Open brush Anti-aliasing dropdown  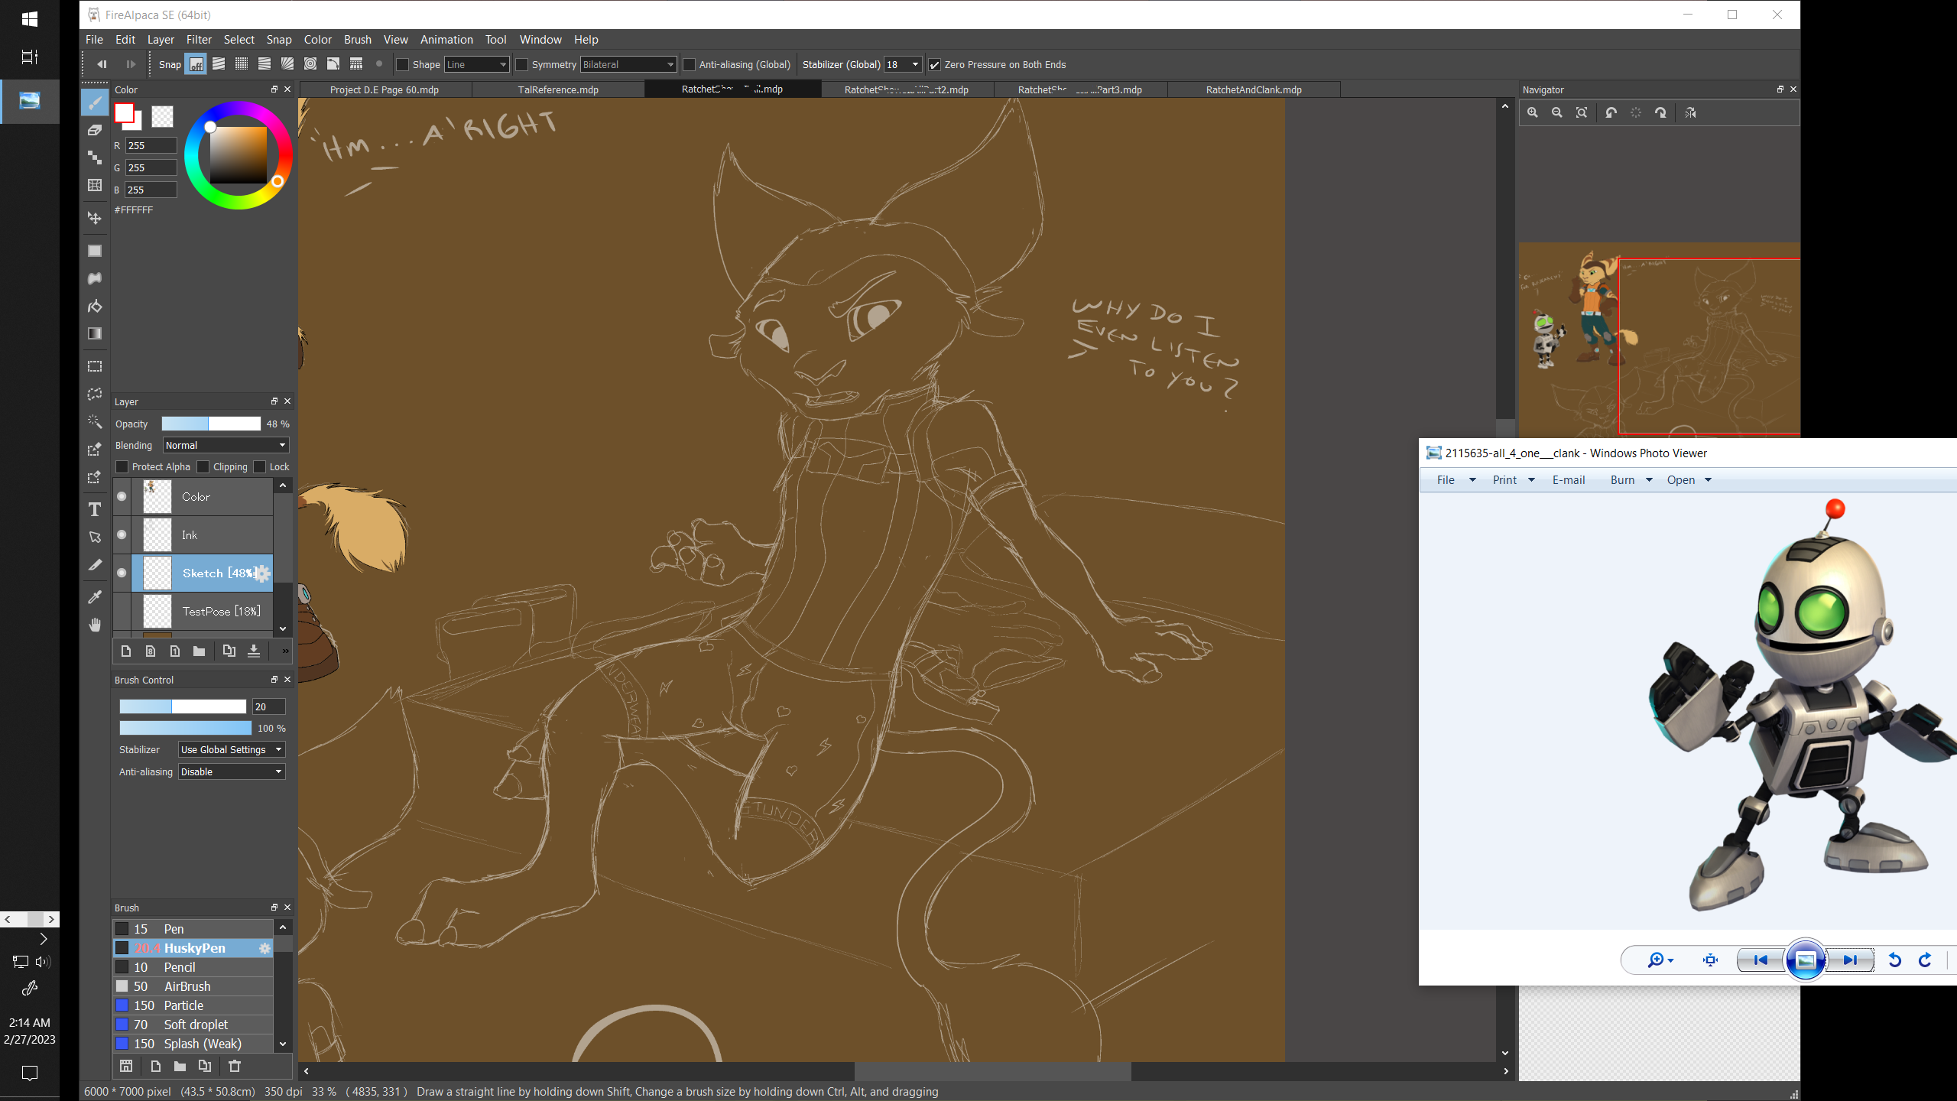[x=232, y=771]
